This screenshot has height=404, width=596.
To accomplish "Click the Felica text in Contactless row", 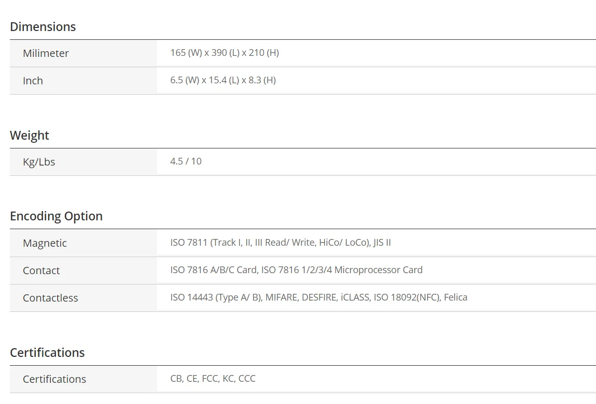I will pyautogui.click(x=456, y=297).
